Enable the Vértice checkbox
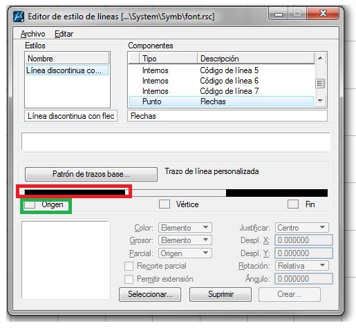356x328 pixels. tap(165, 204)
